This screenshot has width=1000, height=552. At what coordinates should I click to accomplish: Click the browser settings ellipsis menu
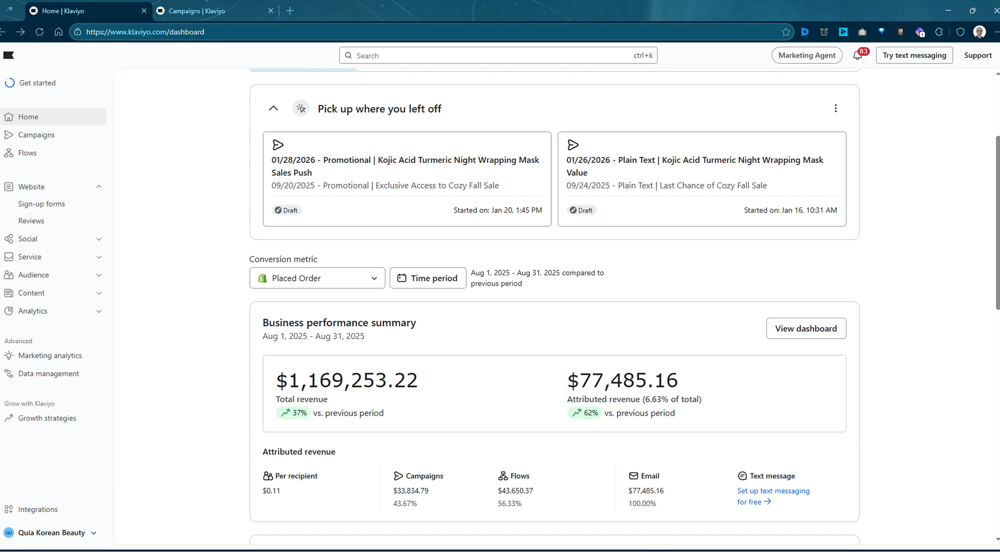click(997, 32)
